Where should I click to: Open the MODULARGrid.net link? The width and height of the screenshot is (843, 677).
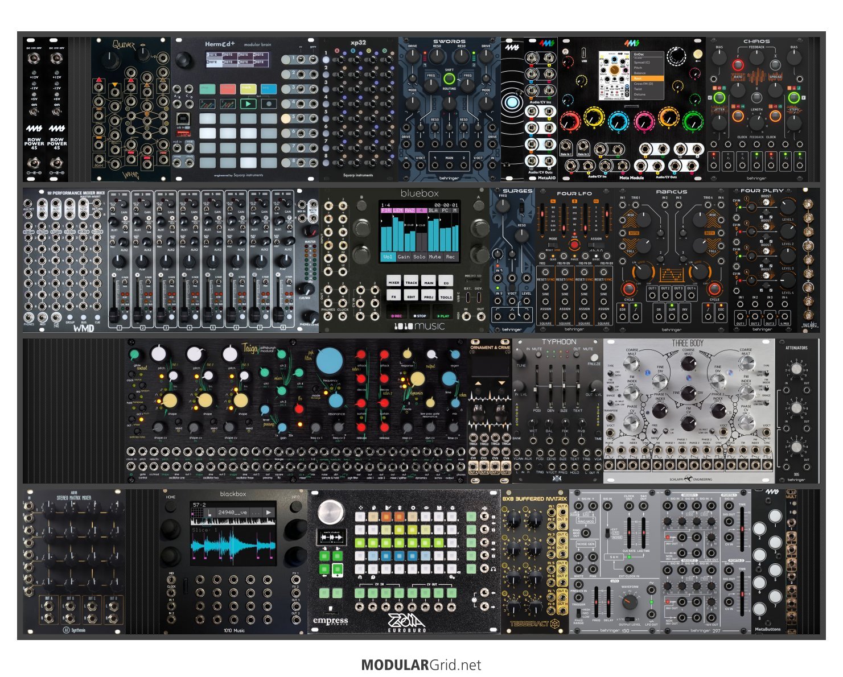click(421, 665)
